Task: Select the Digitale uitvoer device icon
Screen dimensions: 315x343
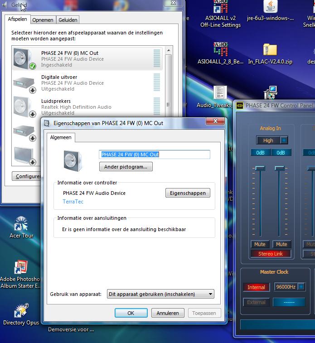Action: (x=24, y=85)
